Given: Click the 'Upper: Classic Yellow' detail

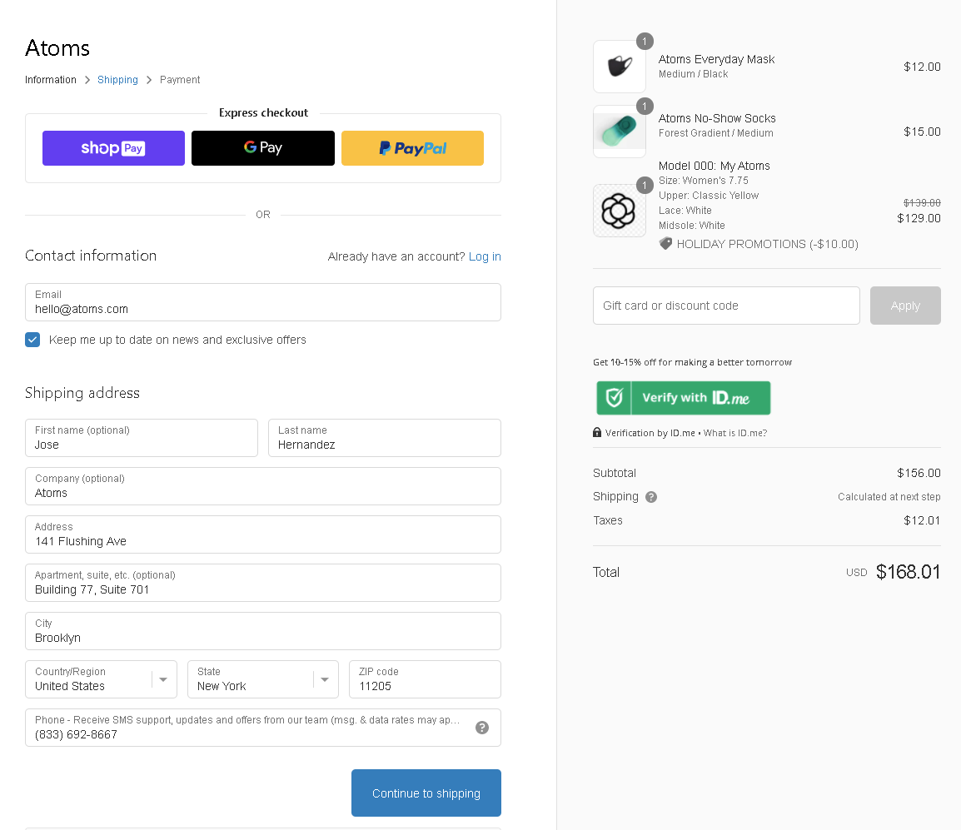Looking at the screenshot, I should click(x=709, y=196).
